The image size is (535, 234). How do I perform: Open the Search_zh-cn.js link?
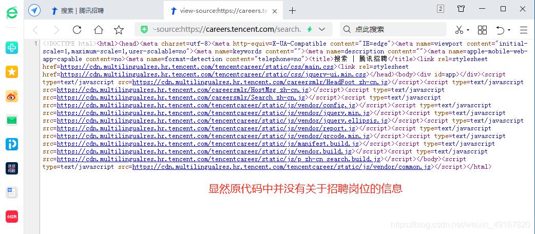tap(181, 97)
